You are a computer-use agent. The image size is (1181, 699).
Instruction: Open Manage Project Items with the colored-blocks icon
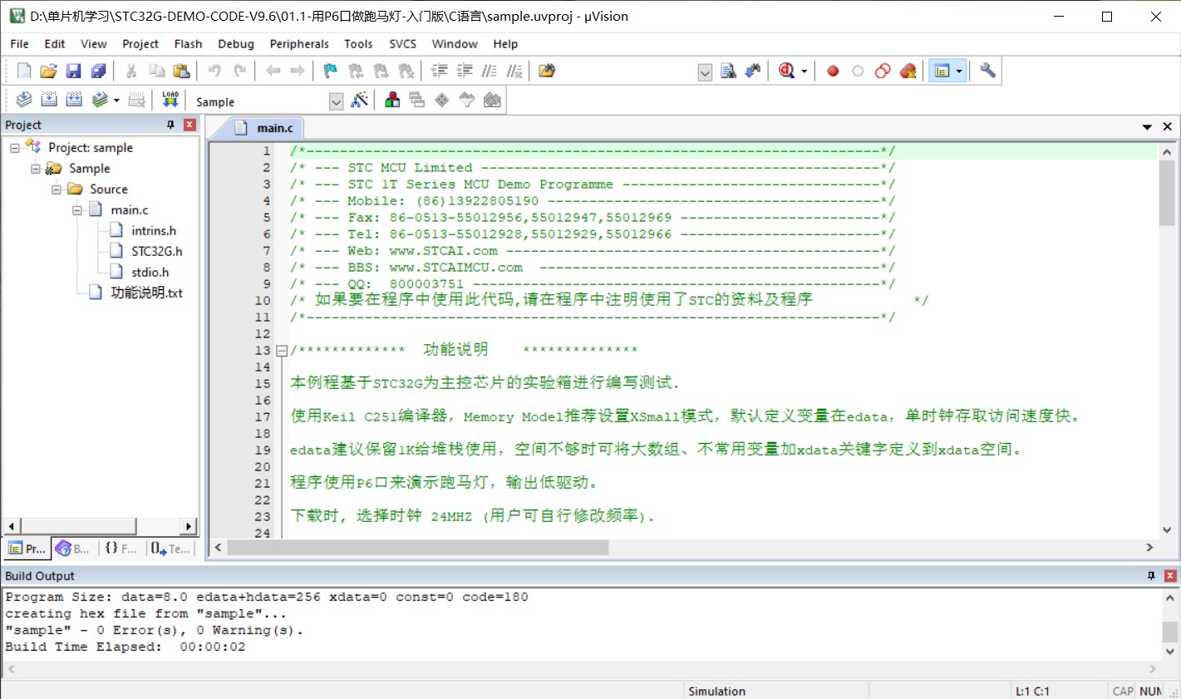tap(392, 101)
